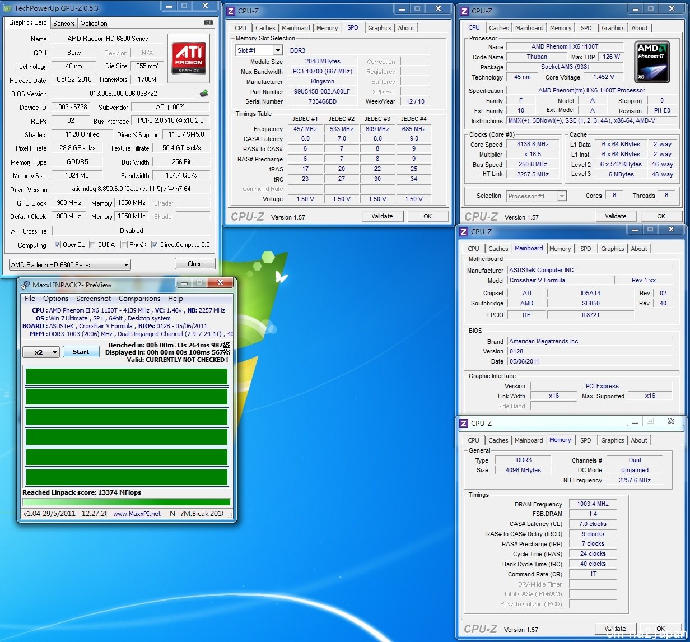Click the Part Number field 99U5458-002.A00LF
The image size is (690, 642).
pyautogui.click(x=322, y=92)
